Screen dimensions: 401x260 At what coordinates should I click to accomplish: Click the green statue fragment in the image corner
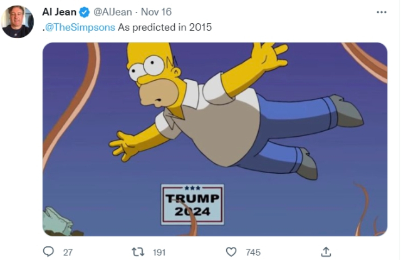(x=58, y=221)
